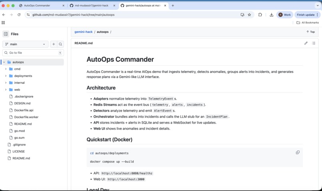The image size is (322, 191).
Task: Open the .dockerignore file
Action: [24, 96]
